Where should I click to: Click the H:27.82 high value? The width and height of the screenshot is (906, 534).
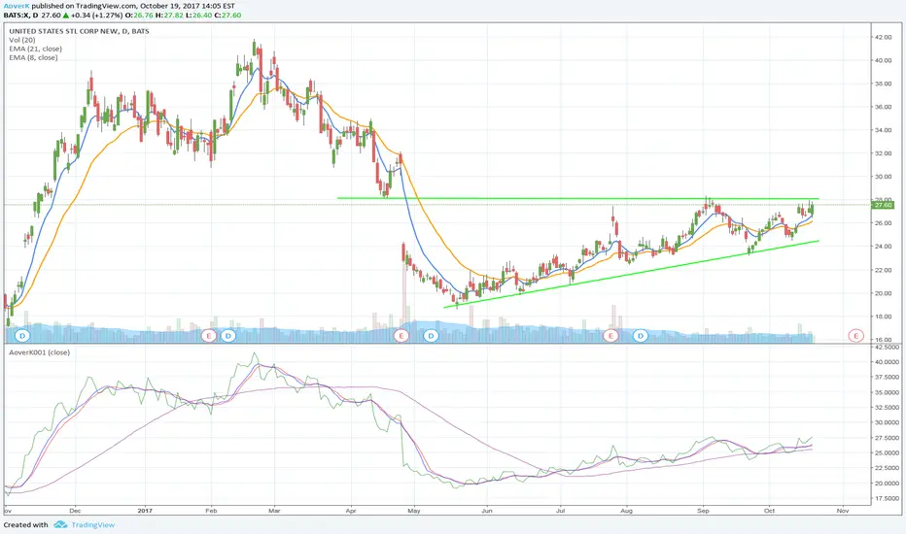point(170,15)
